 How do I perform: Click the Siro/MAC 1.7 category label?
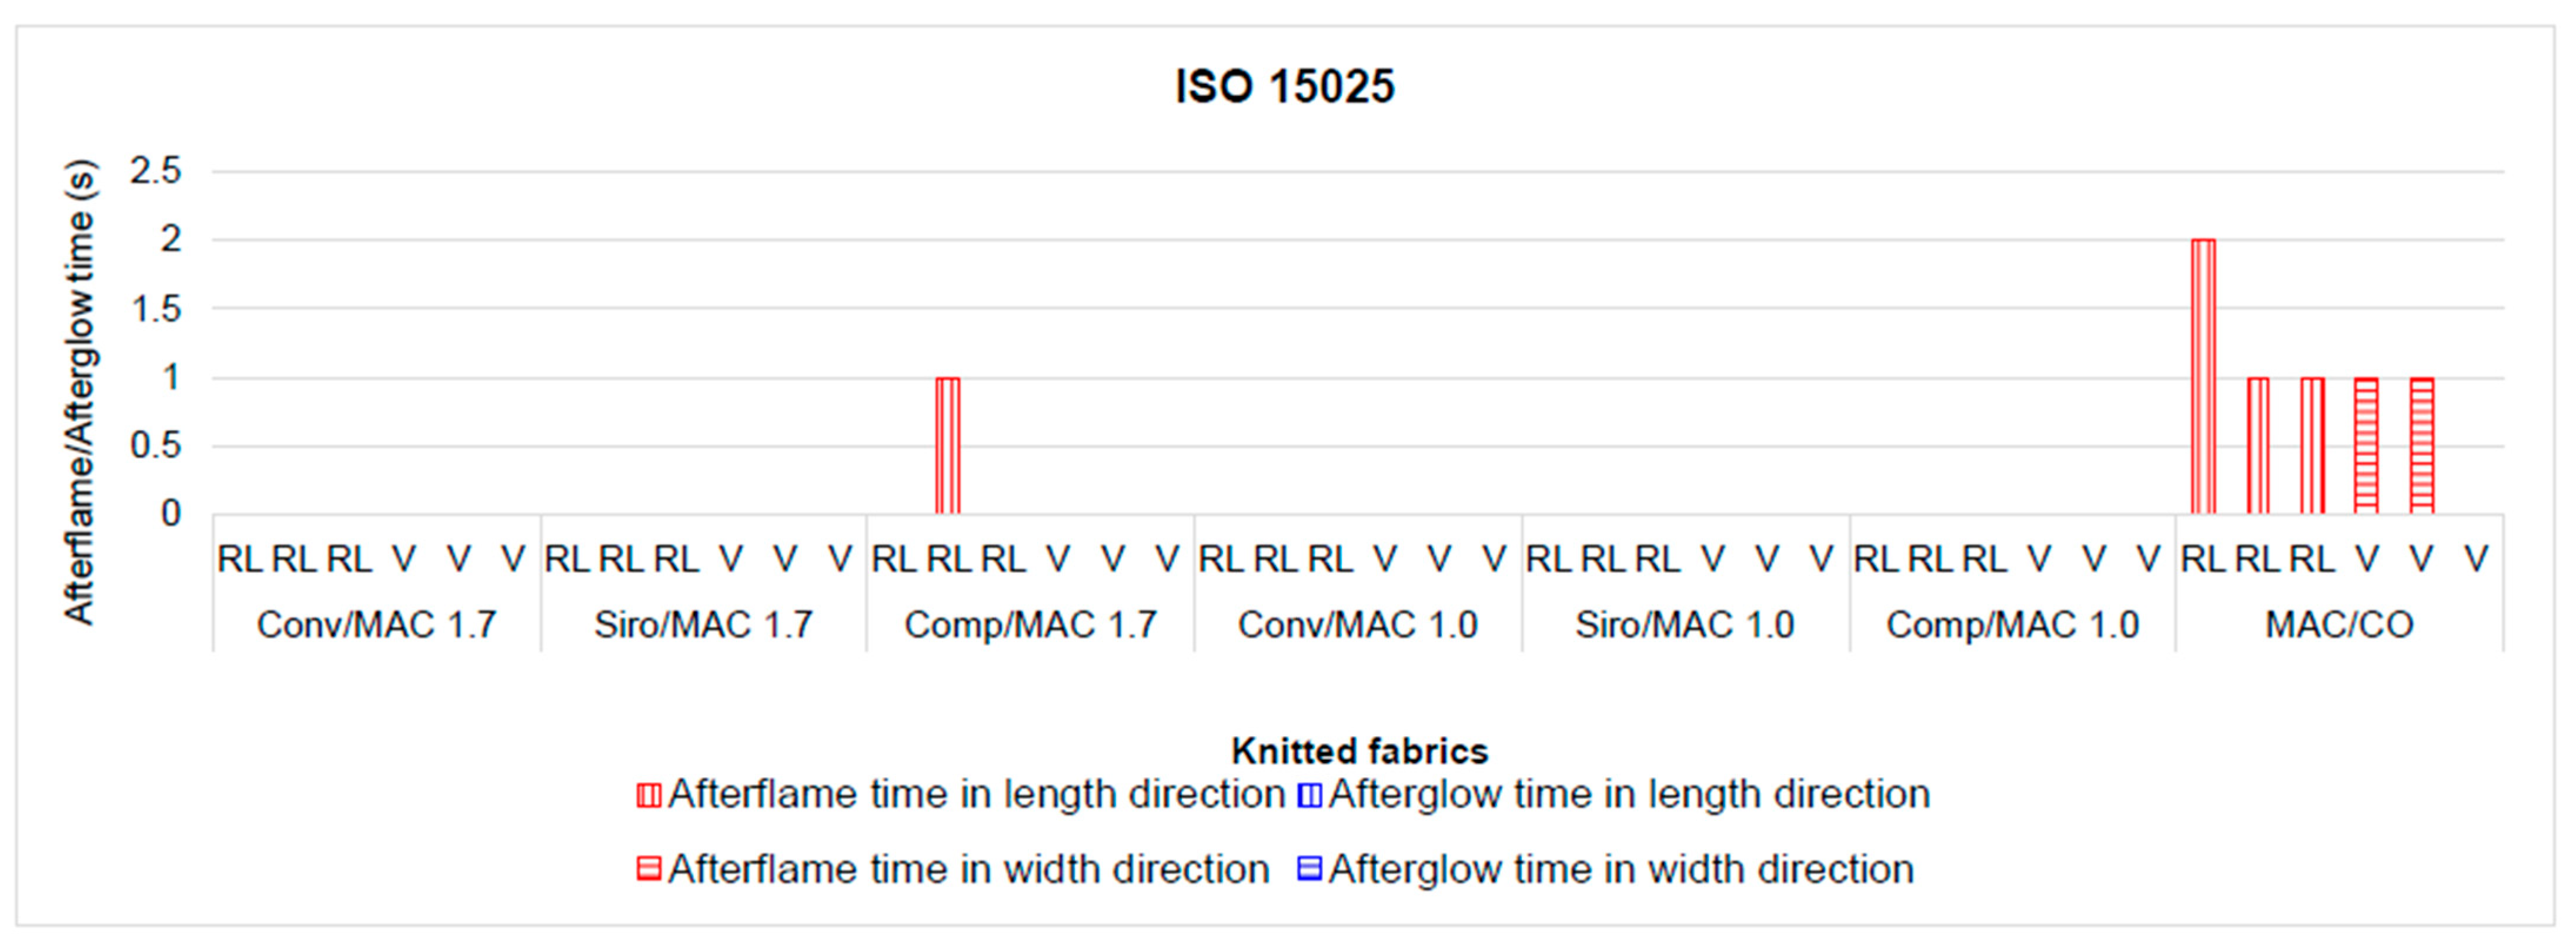[x=703, y=625]
